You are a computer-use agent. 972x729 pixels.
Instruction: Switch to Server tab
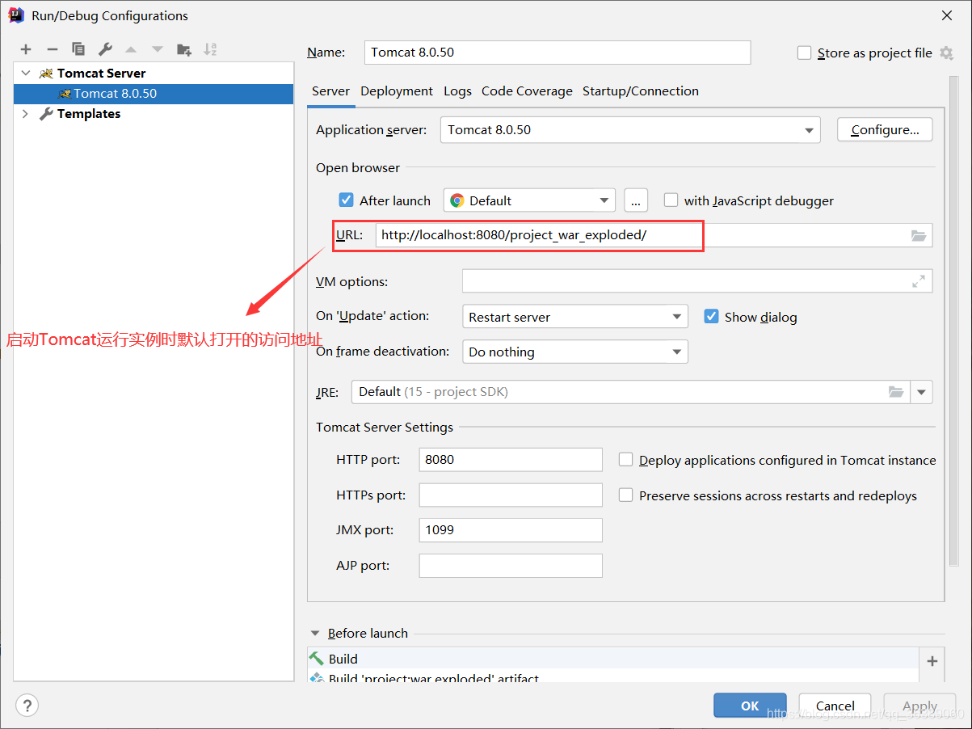click(x=330, y=91)
